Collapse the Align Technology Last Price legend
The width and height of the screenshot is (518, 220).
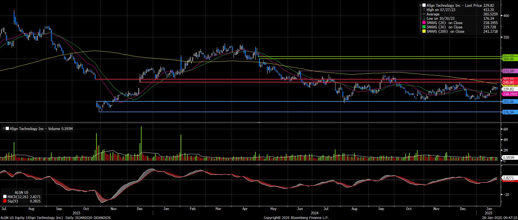click(421, 5)
